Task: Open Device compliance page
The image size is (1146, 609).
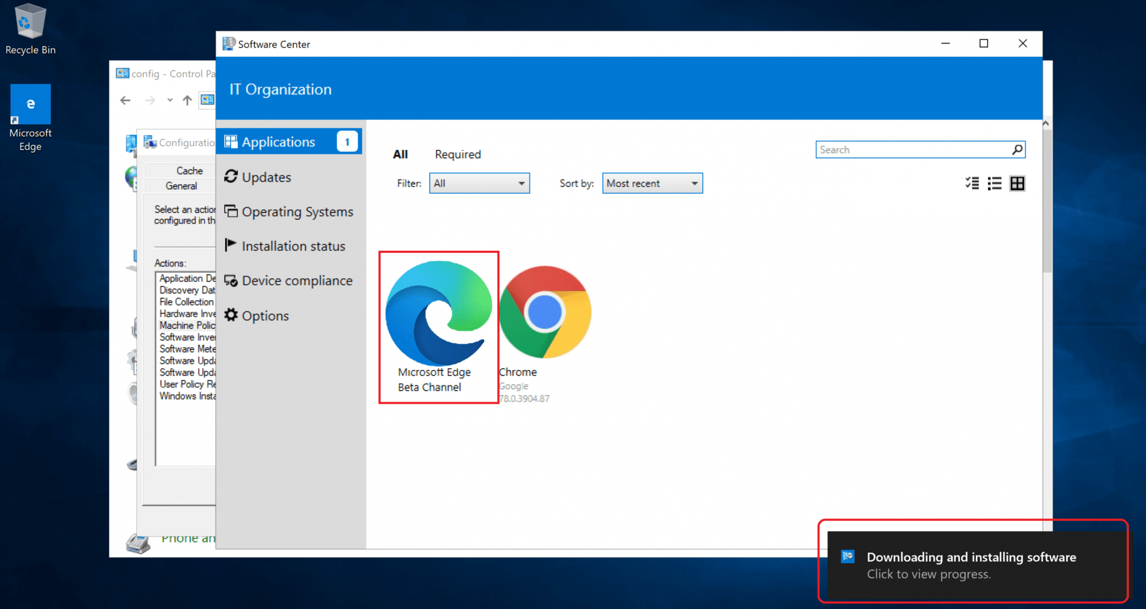Action: pos(289,281)
